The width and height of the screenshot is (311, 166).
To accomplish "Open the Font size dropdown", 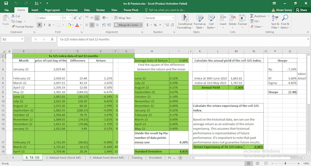I will (70, 18).
